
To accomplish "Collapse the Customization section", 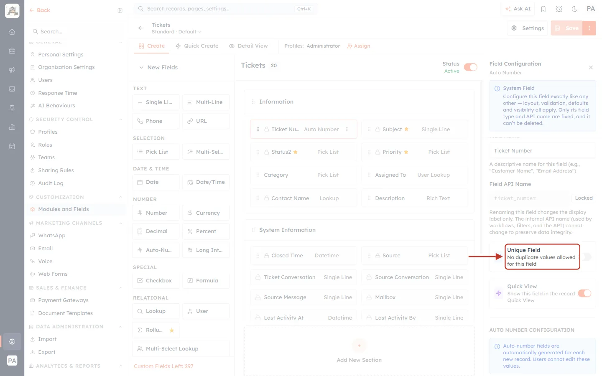I will [121, 197].
